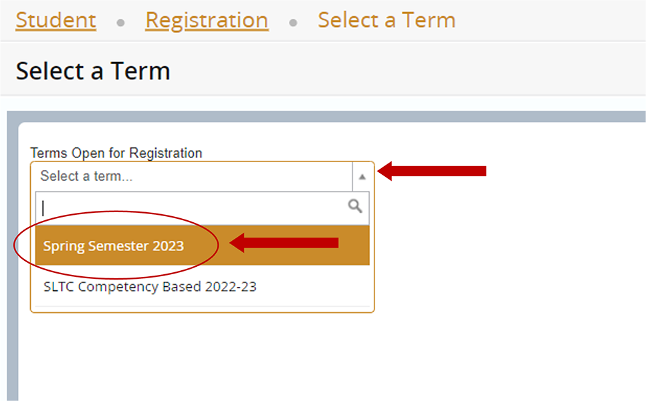
Task: Click the 'Select a Term' breadcrumb text
Action: 387,20
